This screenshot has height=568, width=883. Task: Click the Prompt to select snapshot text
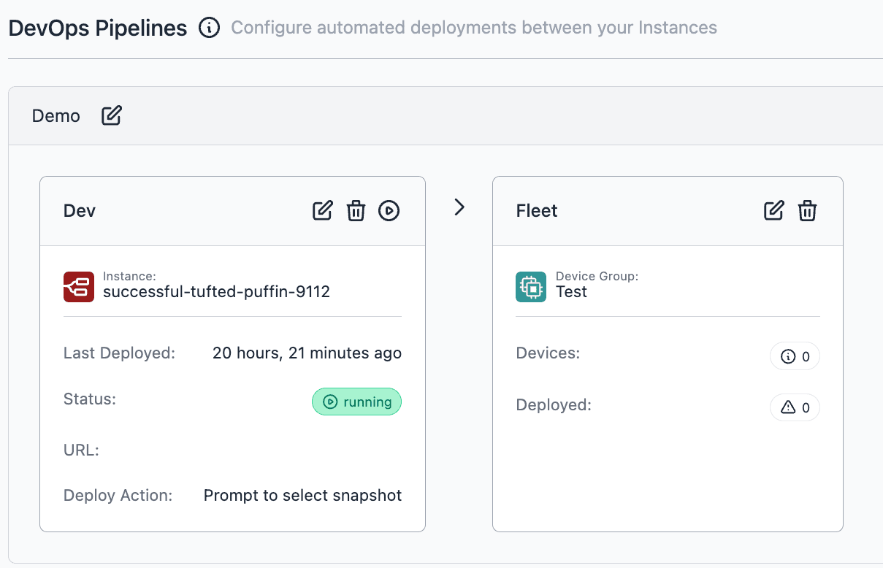tap(302, 496)
